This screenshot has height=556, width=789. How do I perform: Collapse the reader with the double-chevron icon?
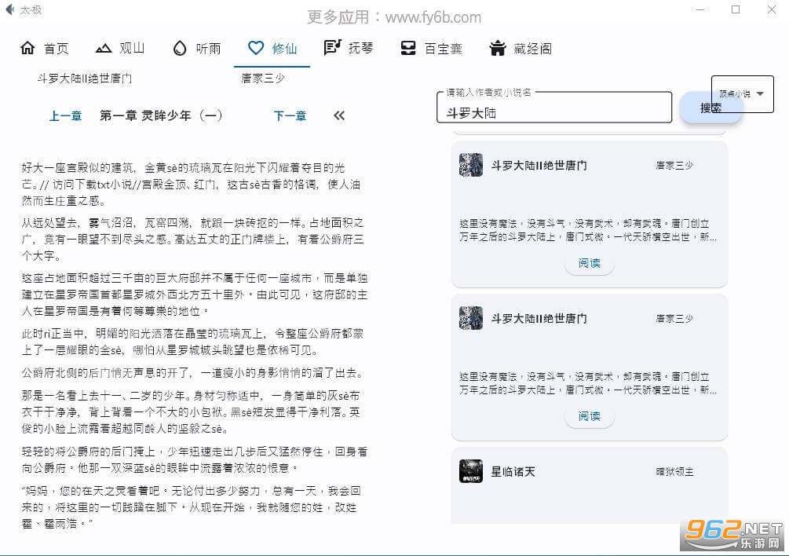(339, 115)
